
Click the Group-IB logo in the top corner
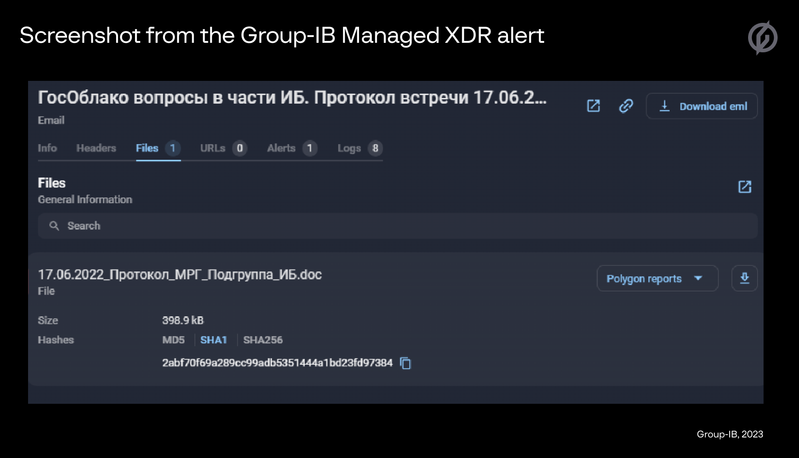[x=764, y=36]
